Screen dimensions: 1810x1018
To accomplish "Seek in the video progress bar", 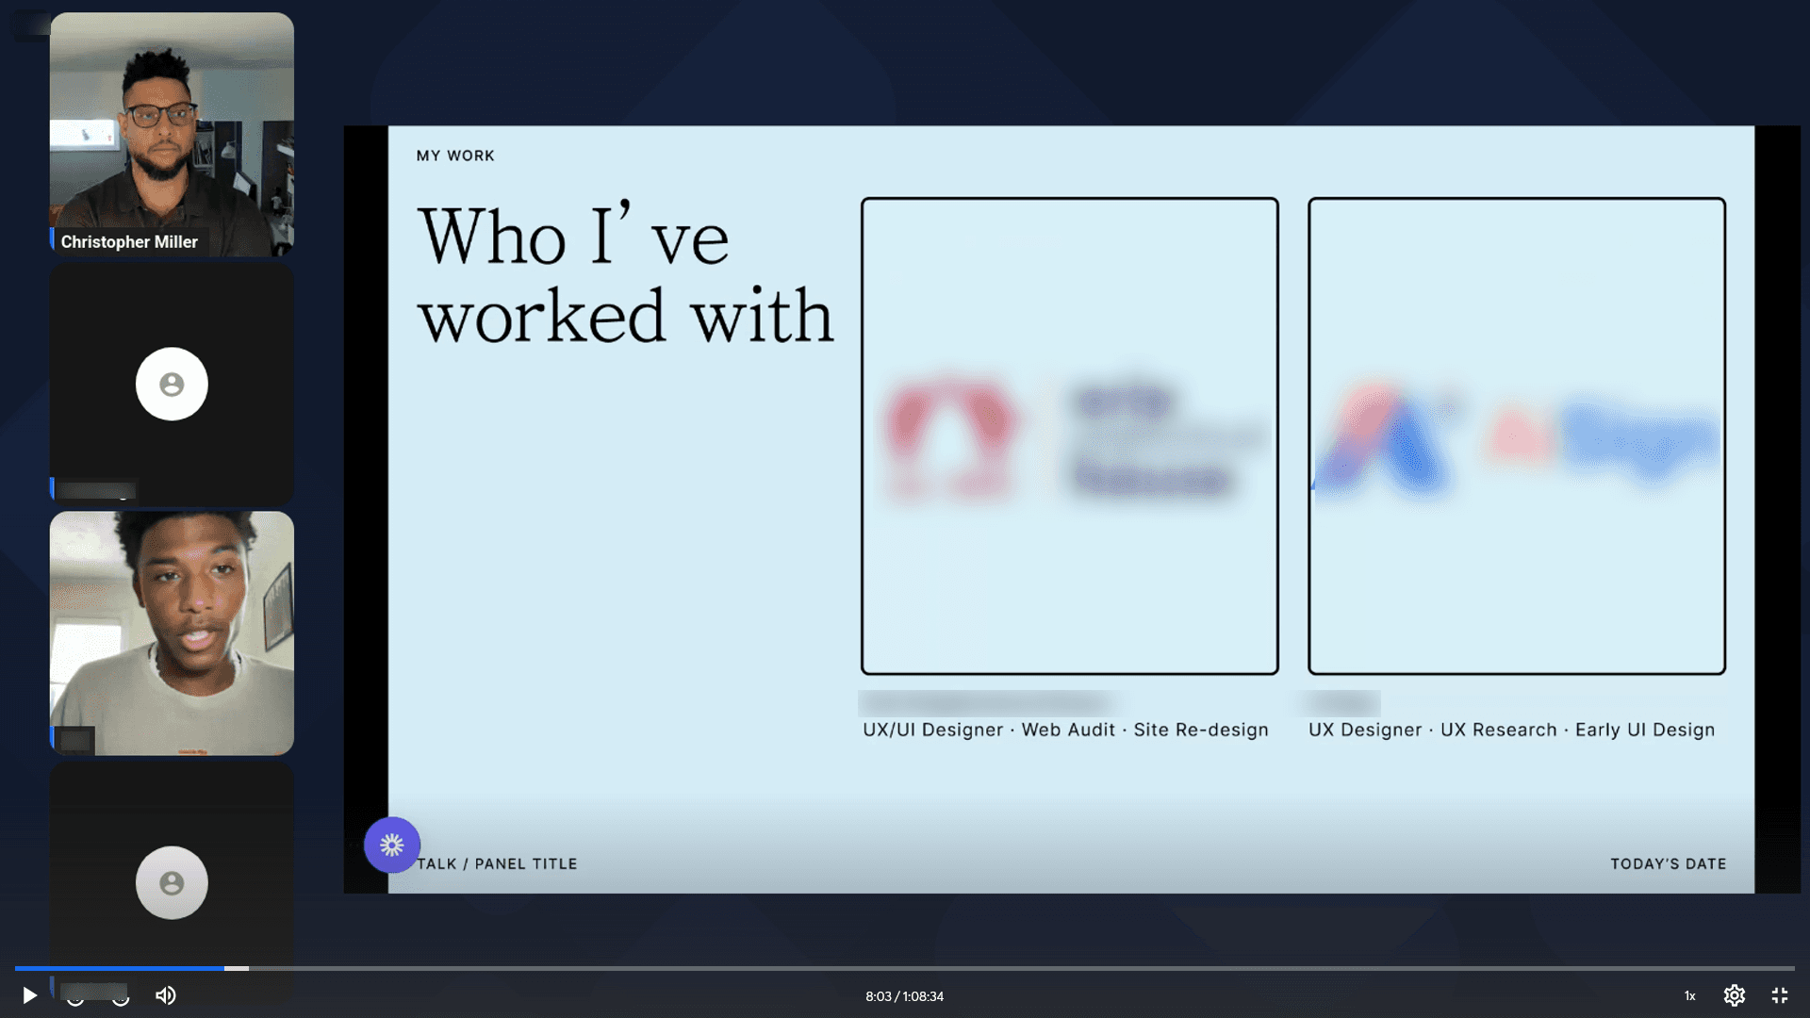I will point(905,968).
